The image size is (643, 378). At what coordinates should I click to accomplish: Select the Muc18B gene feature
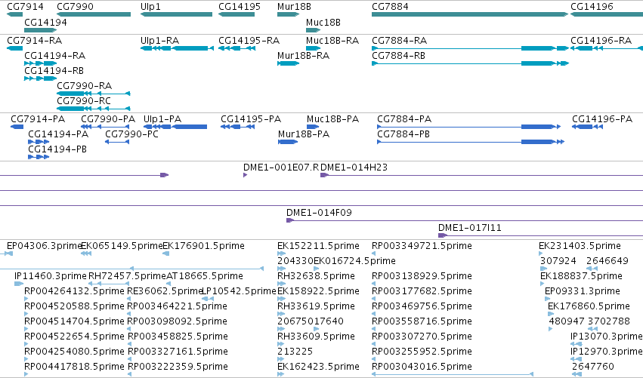314,30
